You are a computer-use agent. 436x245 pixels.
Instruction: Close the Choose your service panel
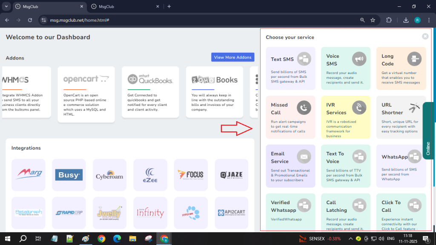[425, 37]
